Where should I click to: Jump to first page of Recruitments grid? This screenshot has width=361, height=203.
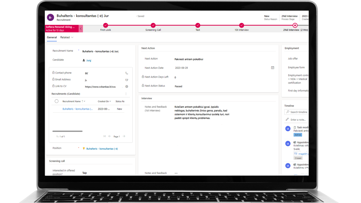coord(104,136)
